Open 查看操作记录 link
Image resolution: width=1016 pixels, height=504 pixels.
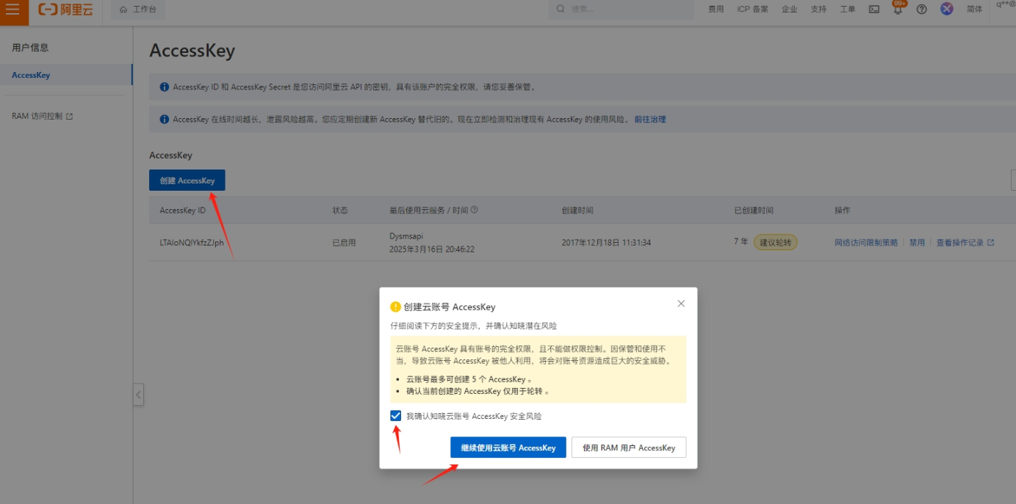point(965,242)
